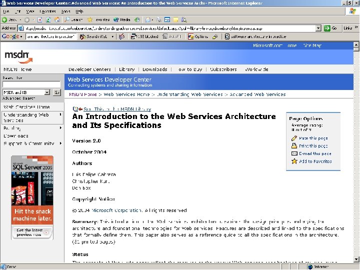Click the Subscribers nav link
The image size is (360, 270).
tap(223, 69)
